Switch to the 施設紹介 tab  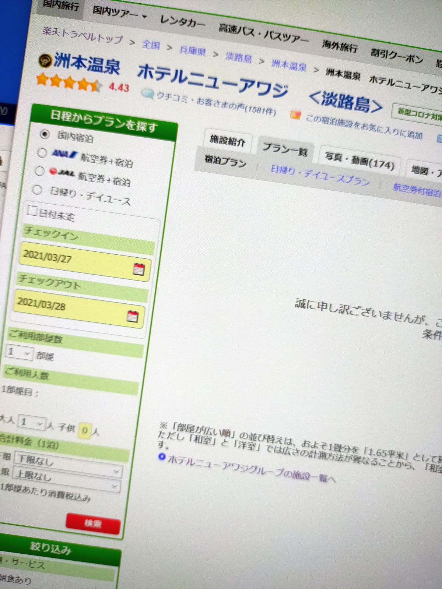(227, 141)
